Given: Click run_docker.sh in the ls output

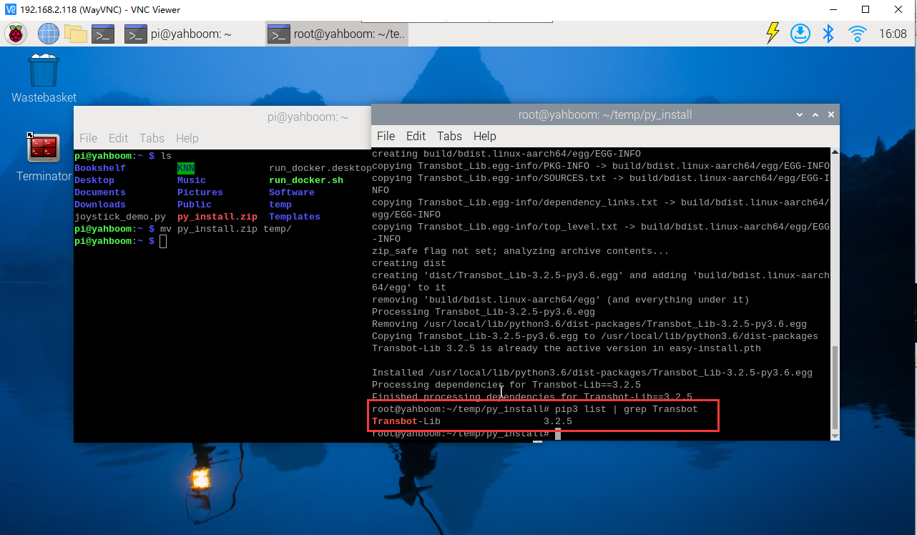Looking at the screenshot, I should point(306,180).
